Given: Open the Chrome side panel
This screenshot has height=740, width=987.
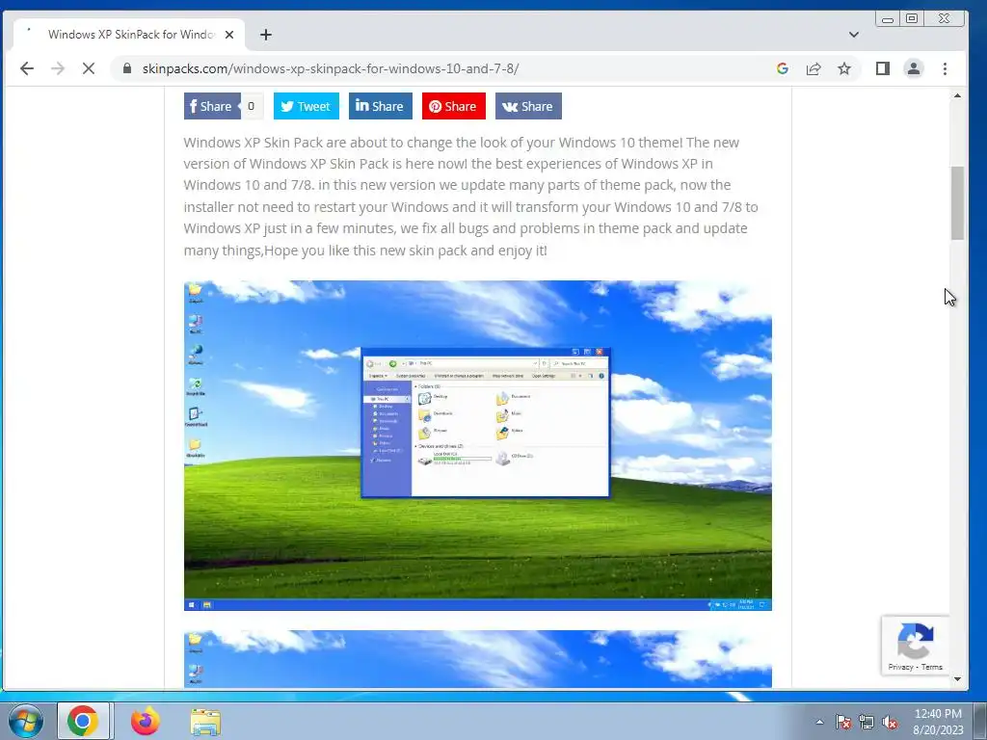Looking at the screenshot, I should point(883,68).
